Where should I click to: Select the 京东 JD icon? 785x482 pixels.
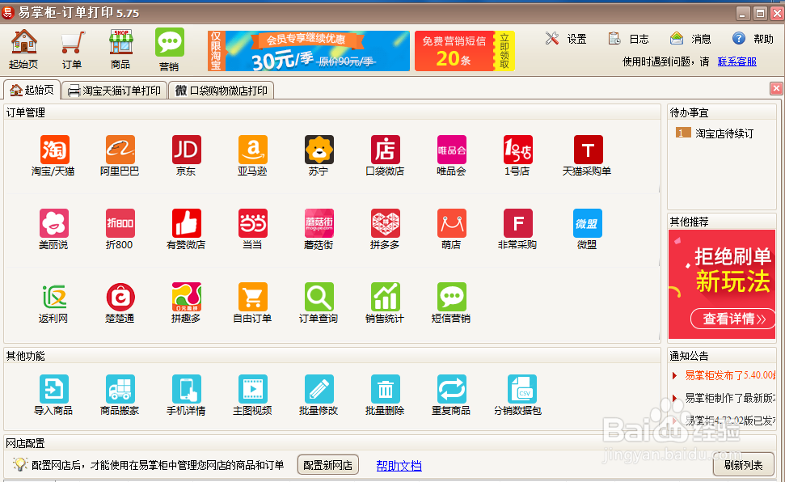(x=186, y=150)
